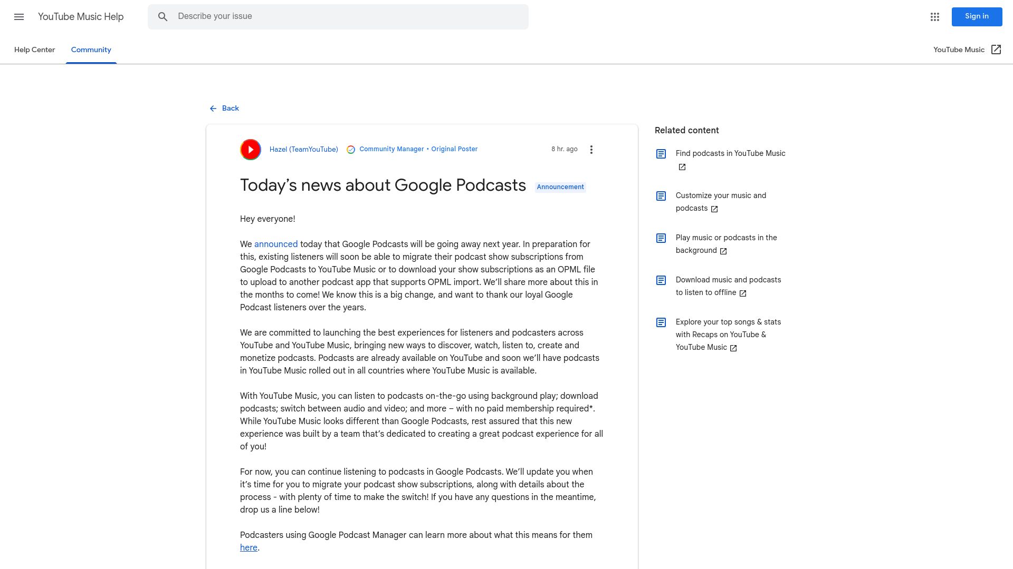Click the Describe your issue search field
Viewport: 1013px width, 569px height.
click(x=338, y=17)
